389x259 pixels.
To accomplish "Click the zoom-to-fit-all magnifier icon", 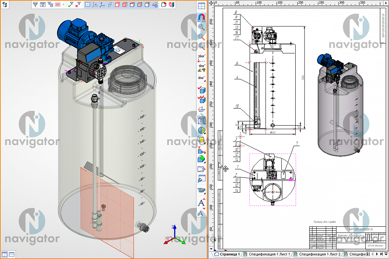I will click(202, 27).
